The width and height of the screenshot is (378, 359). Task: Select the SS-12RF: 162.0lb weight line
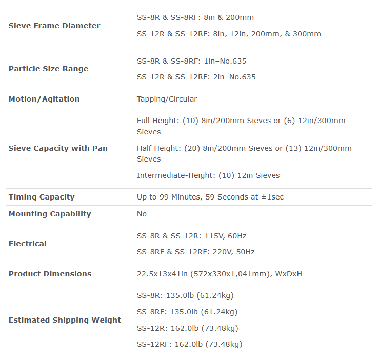pos(189,344)
